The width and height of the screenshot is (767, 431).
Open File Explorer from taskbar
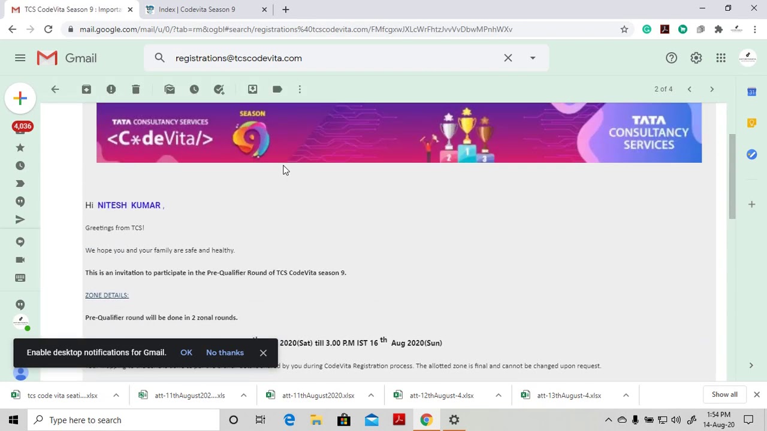pyautogui.click(x=316, y=420)
